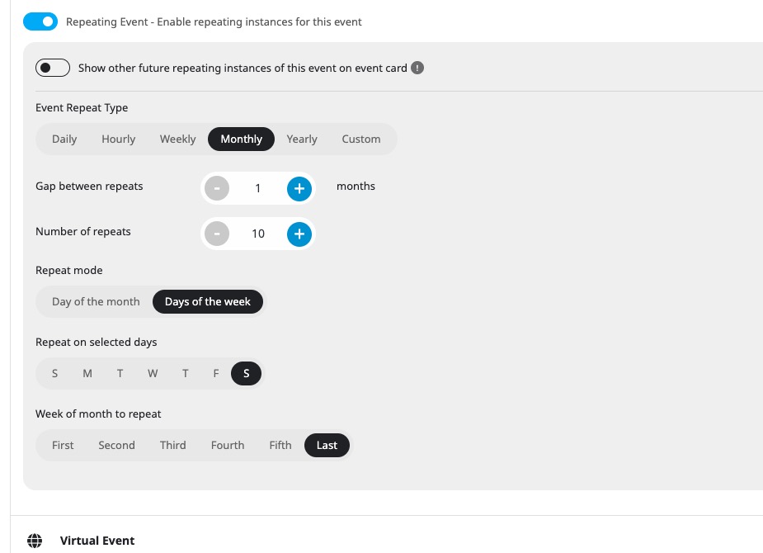
Task: Choose the Custom repeat type
Action: point(361,139)
